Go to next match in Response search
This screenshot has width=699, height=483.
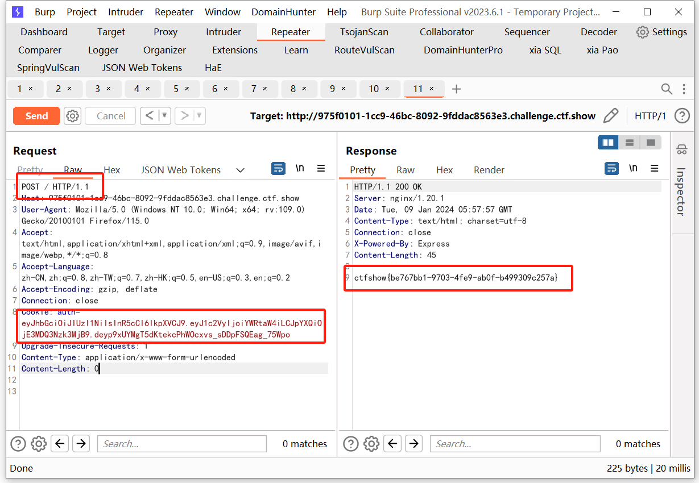[413, 444]
